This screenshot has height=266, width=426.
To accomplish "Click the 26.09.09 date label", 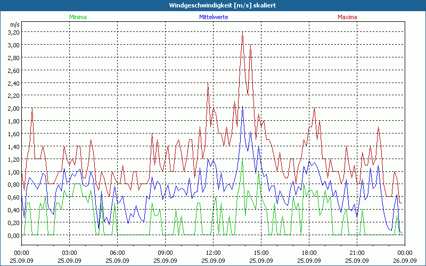I will [405, 261].
